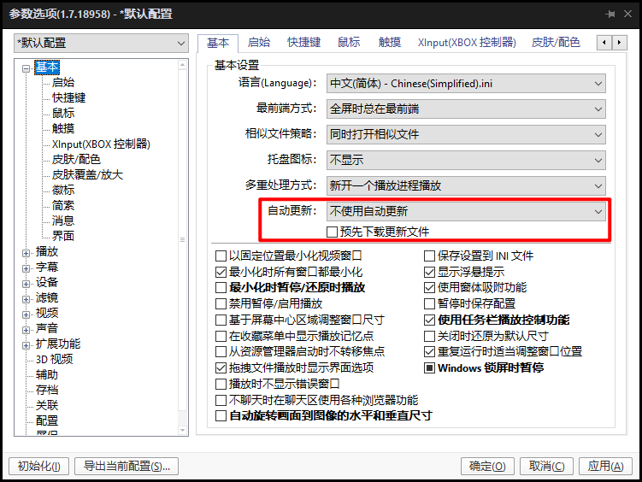The height and width of the screenshot is (482, 642).
Task: Expand the 字幕 tree node
Action: click(27, 268)
